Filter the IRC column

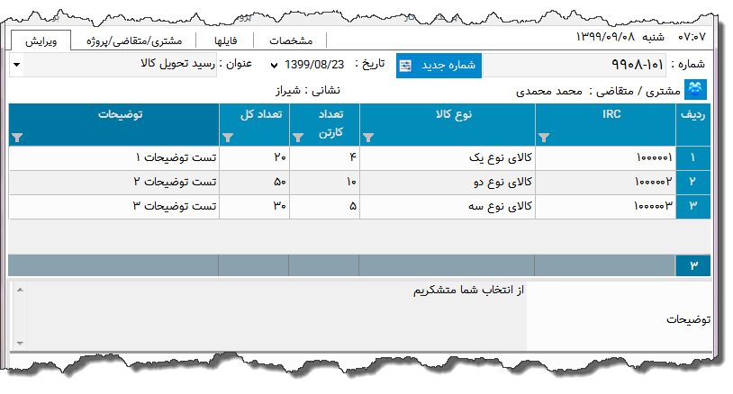coord(543,138)
